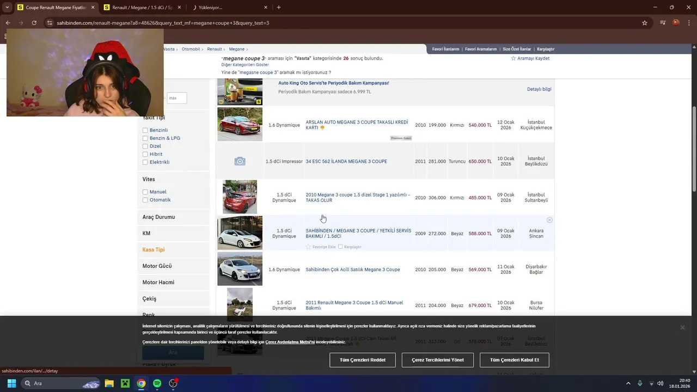The width and height of the screenshot is (697, 392).
Task: Open Spotify from the taskbar
Action: pos(157,383)
